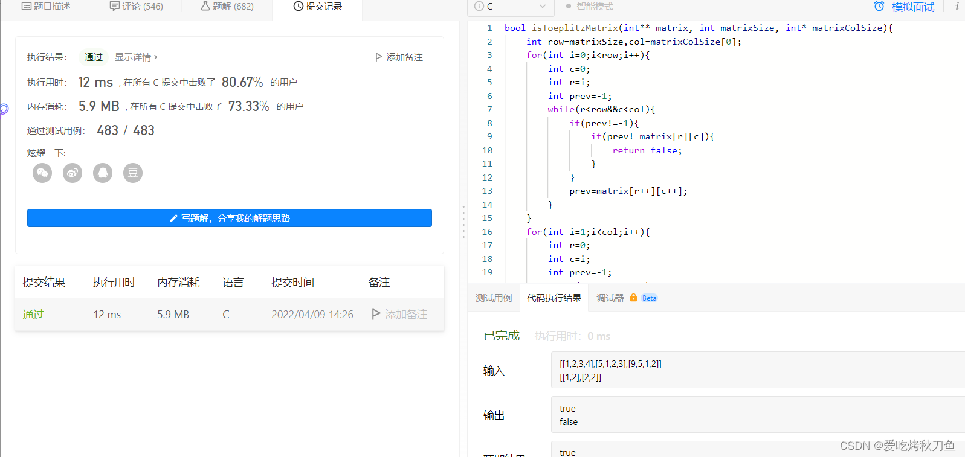Switch to 题解 (682) tab

pos(227,7)
